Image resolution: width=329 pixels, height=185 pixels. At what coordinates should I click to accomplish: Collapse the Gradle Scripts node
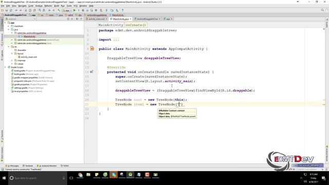[5, 67]
